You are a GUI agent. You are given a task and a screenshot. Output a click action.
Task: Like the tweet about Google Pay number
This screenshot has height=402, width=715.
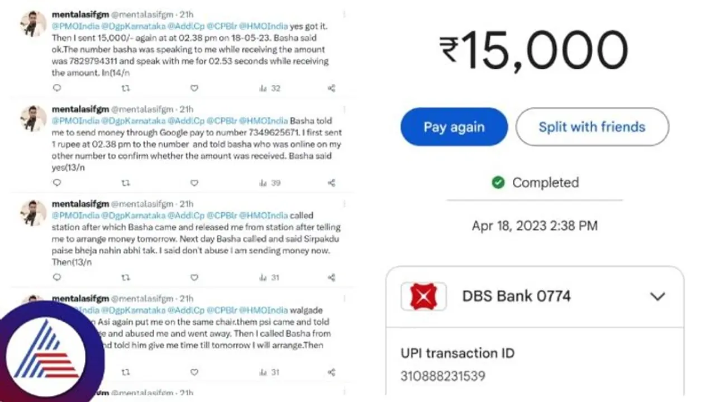pyautogui.click(x=194, y=183)
